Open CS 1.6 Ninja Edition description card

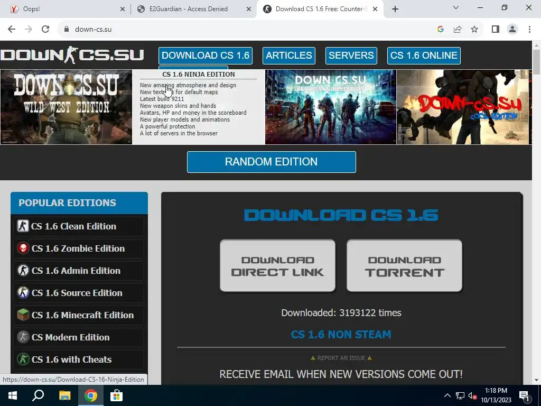(199, 107)
